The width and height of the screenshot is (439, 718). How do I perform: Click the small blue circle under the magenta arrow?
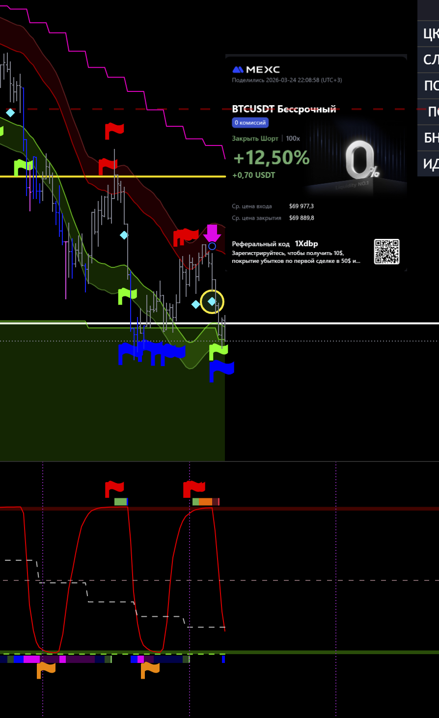click(212, 246)
